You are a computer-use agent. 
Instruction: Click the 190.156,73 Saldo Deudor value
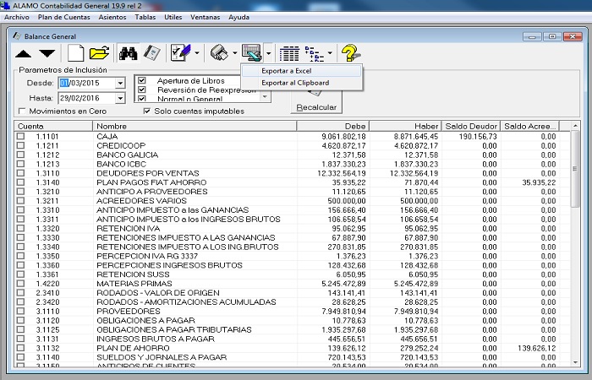pos(478,137)
